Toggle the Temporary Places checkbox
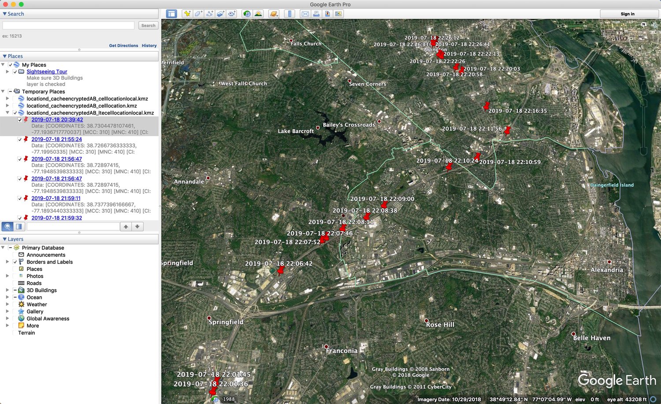 [x=10, y=92]
